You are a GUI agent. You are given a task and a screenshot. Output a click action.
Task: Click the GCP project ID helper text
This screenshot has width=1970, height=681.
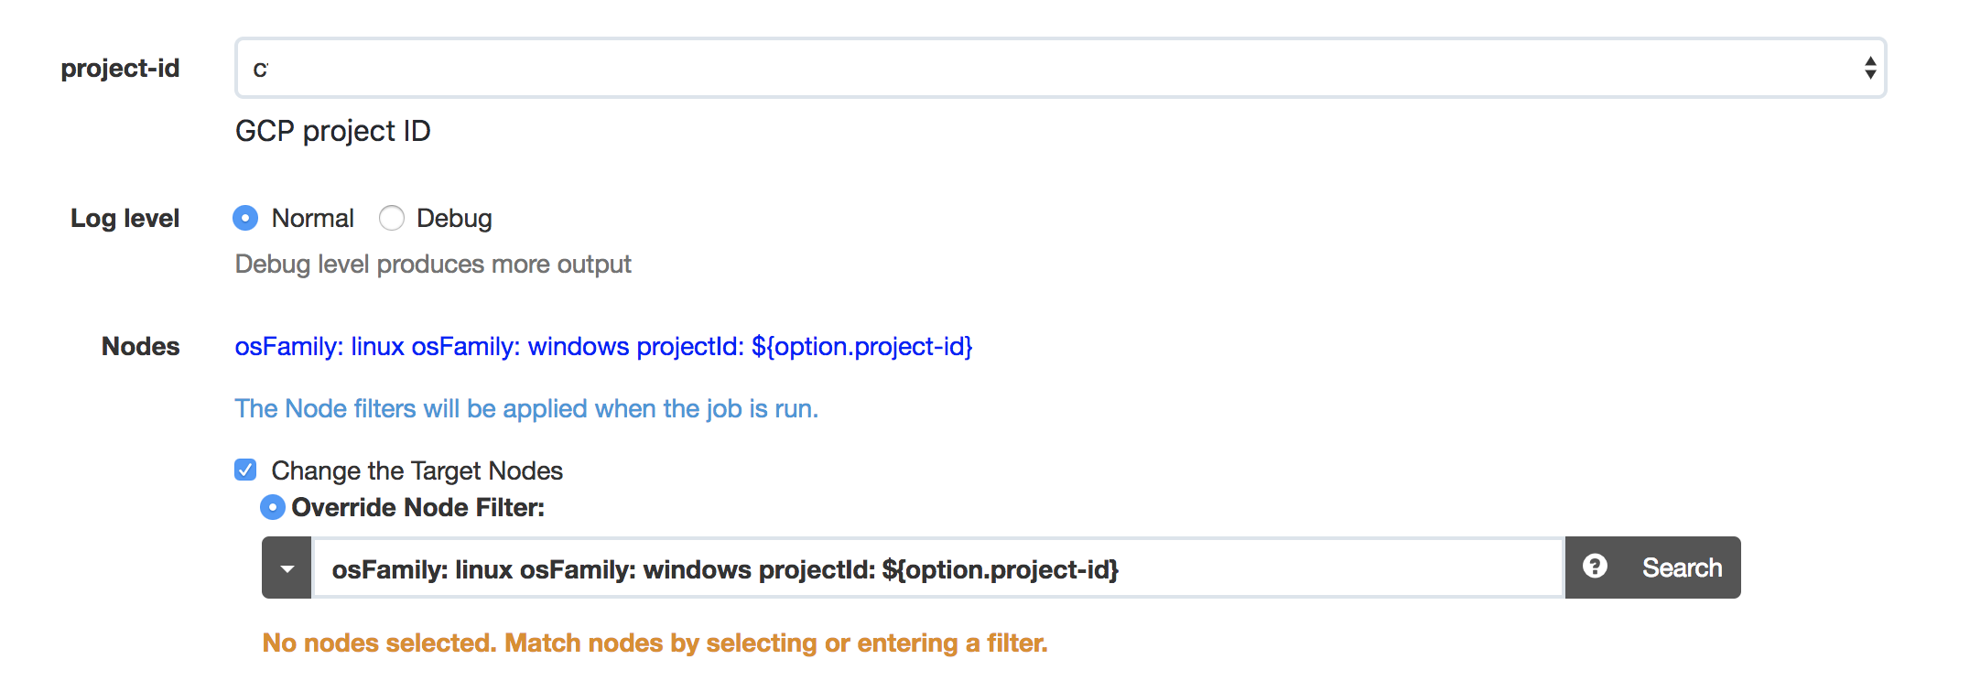332,131
